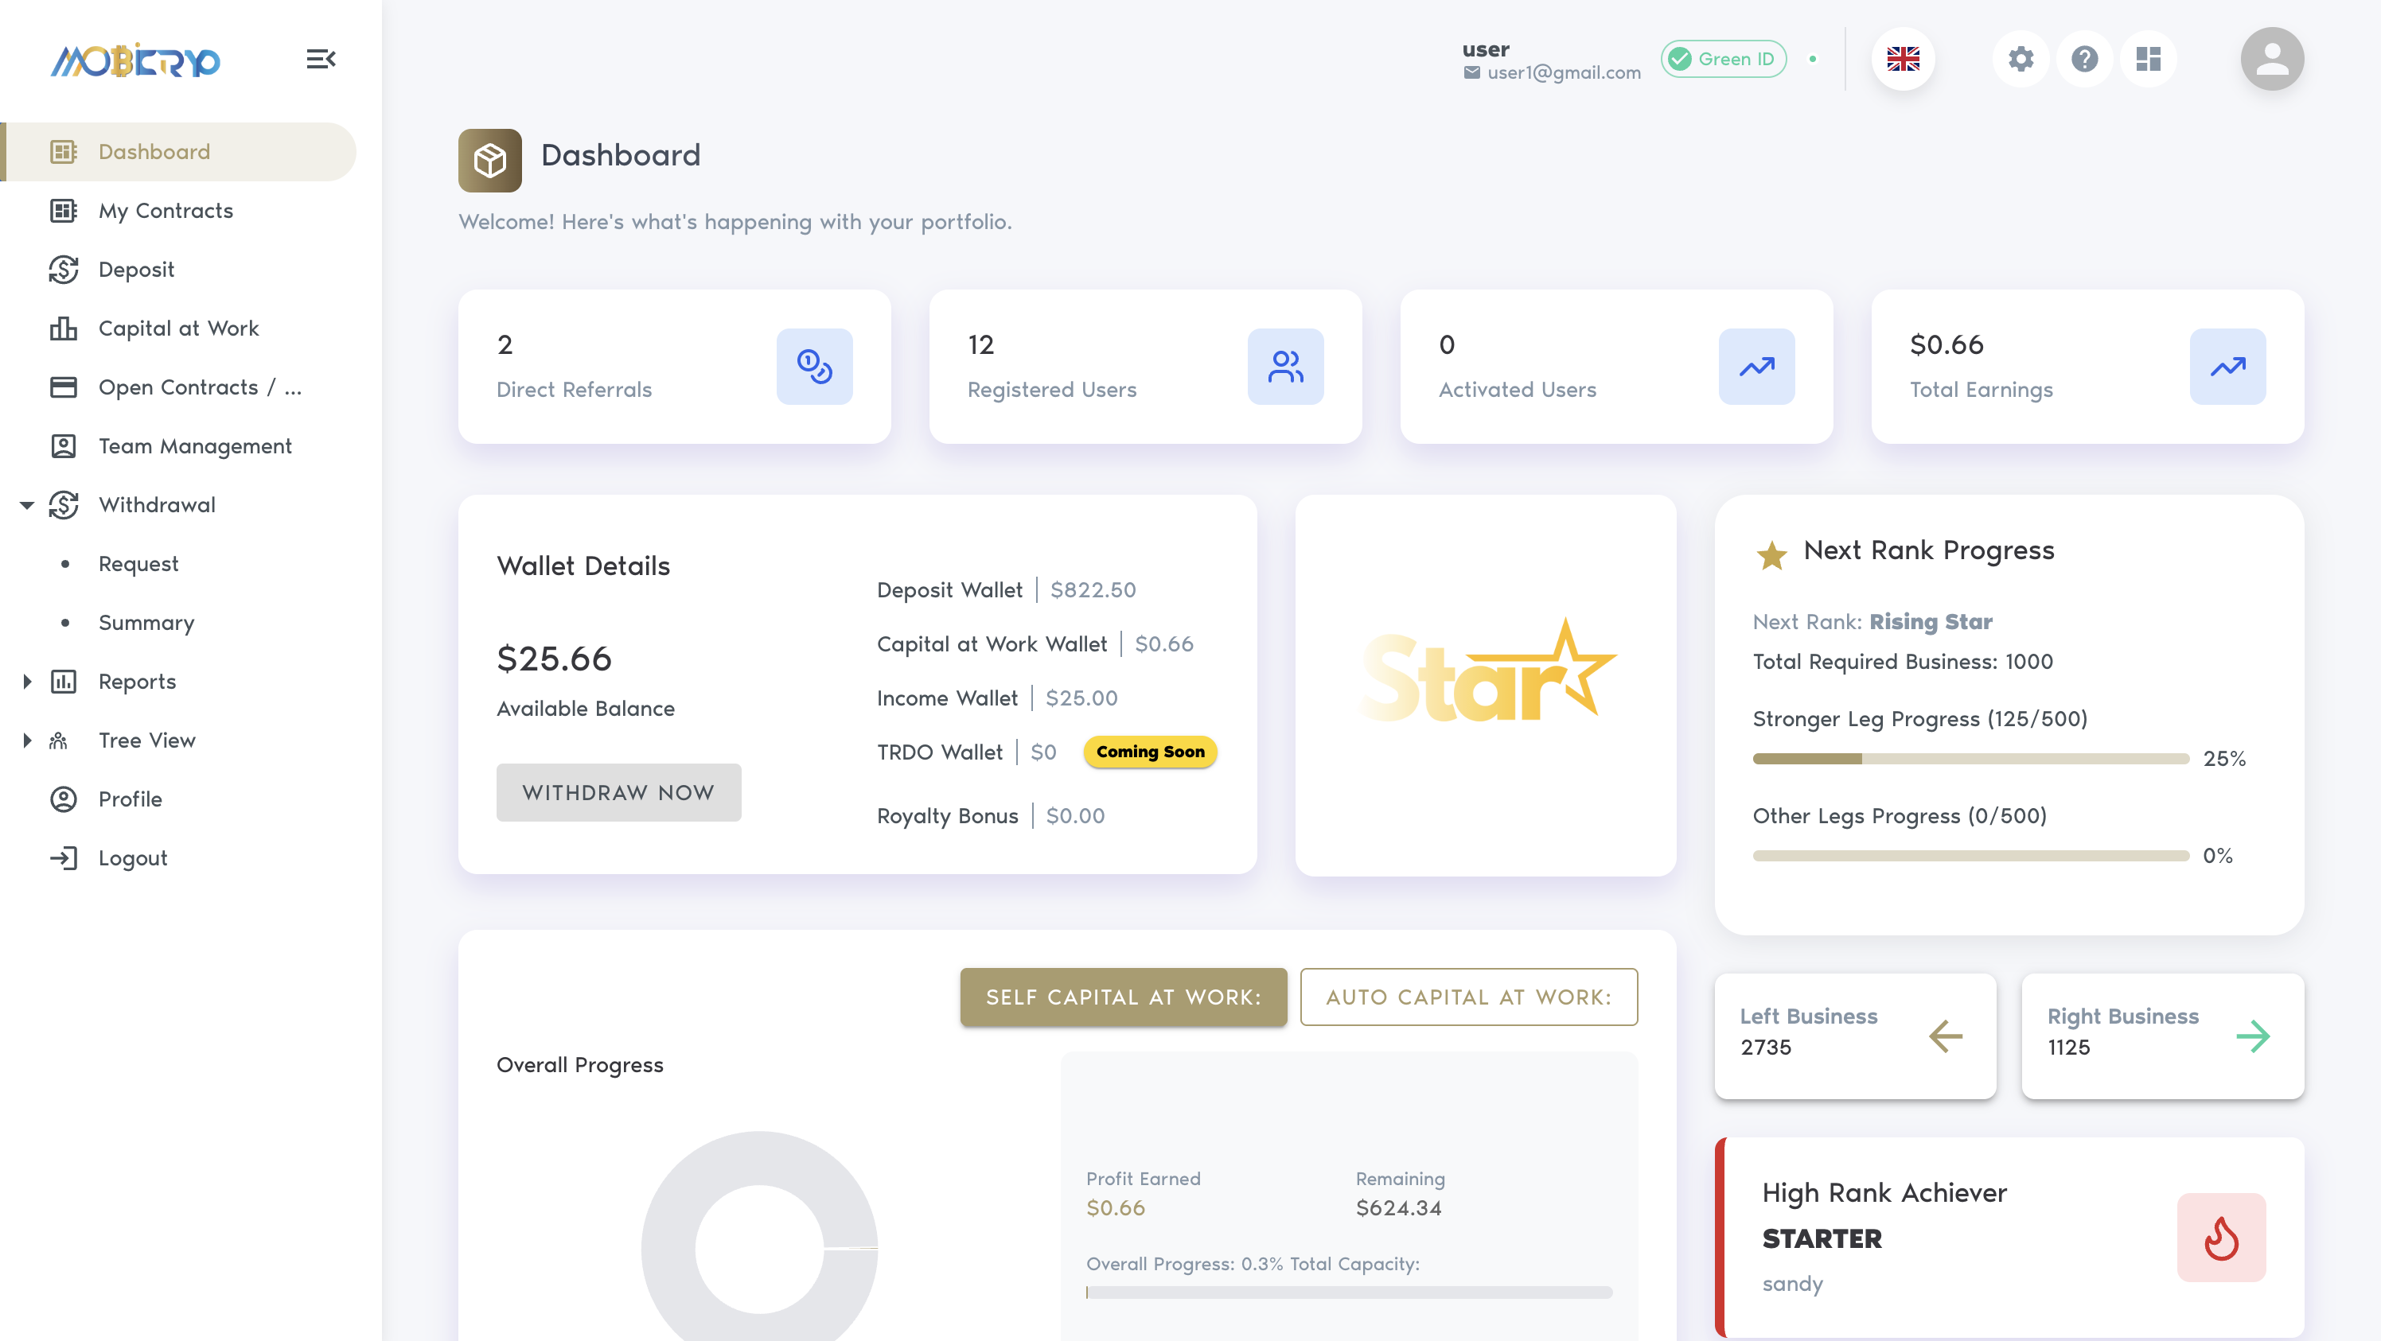This screenshot has height=1341, width=2381.
Task: Click the My Contracts sidebar icon
Action: pyautogui.click(x=63, y=211)
